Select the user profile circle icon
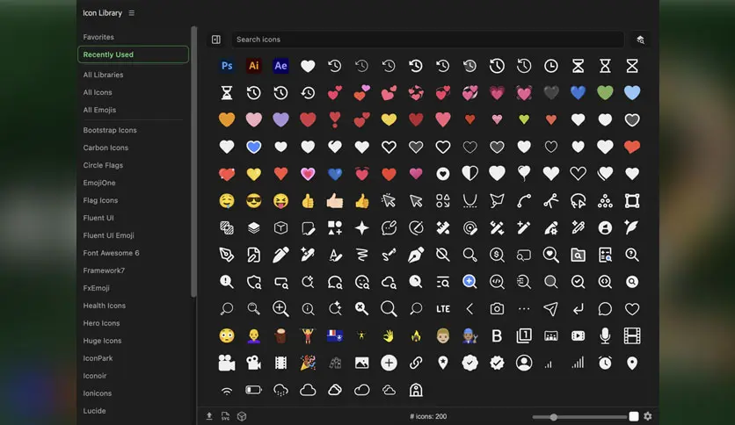The width and height of the screenshot is (735, 425). pos(524,364)
